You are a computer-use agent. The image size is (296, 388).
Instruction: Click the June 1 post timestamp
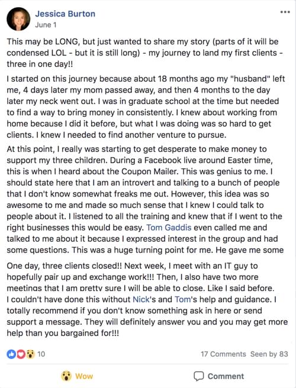[x=46, y=25]
